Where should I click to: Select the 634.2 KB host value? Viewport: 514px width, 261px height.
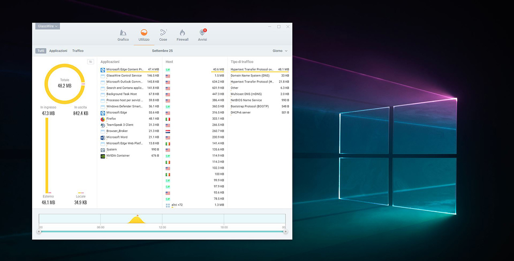pyautogui.click(x=218, y=82)
